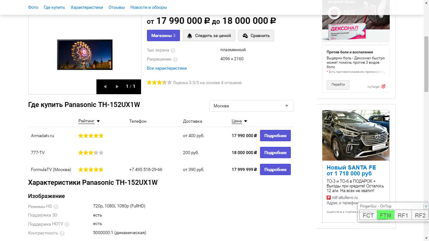Click Адрес и телефон in ad

(342, 203)
